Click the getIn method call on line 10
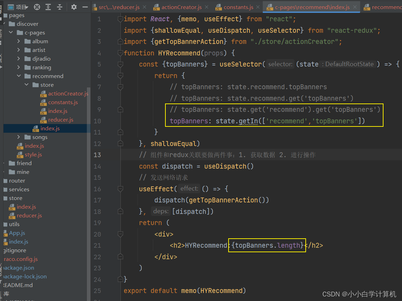Screen dimensions: 402x301 pos(248,121)
